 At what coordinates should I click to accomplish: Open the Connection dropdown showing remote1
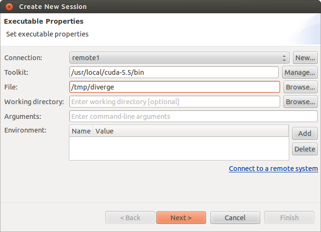(x=179, y=58)
